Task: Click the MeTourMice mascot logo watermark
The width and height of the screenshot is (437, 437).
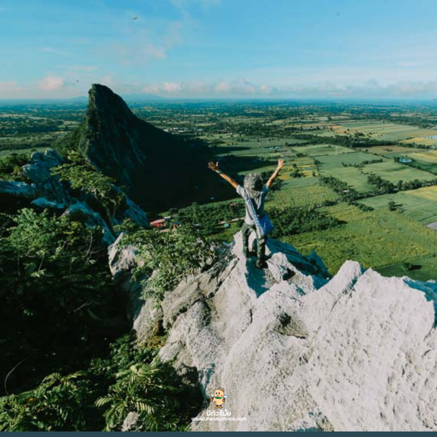Action: point(218,397)
